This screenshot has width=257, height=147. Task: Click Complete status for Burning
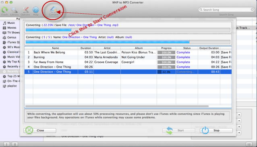tap(183, 57)
